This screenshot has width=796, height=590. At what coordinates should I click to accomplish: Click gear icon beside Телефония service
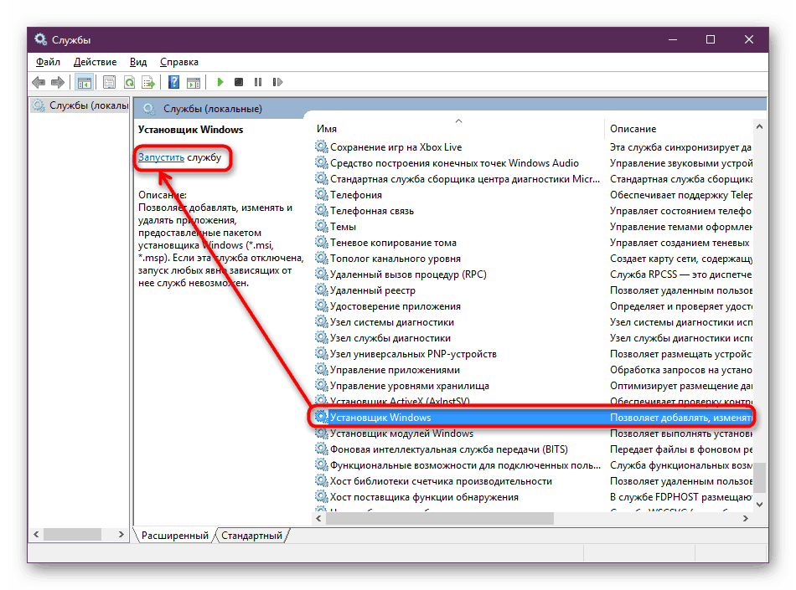(x=322, y=194)
